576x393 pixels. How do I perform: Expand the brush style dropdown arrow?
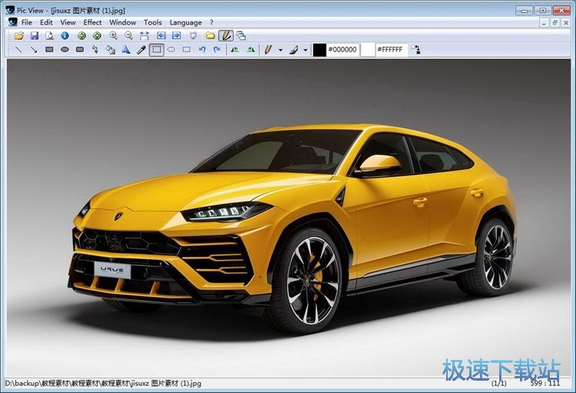[x=305, y=50]
